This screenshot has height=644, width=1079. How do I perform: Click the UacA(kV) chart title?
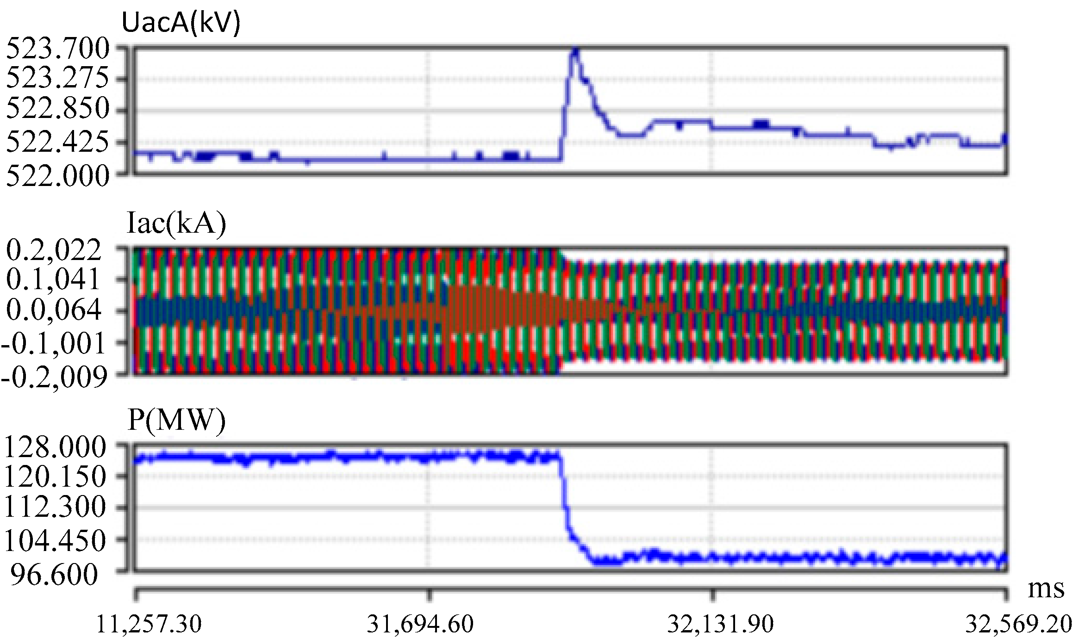tap(181, 22)
